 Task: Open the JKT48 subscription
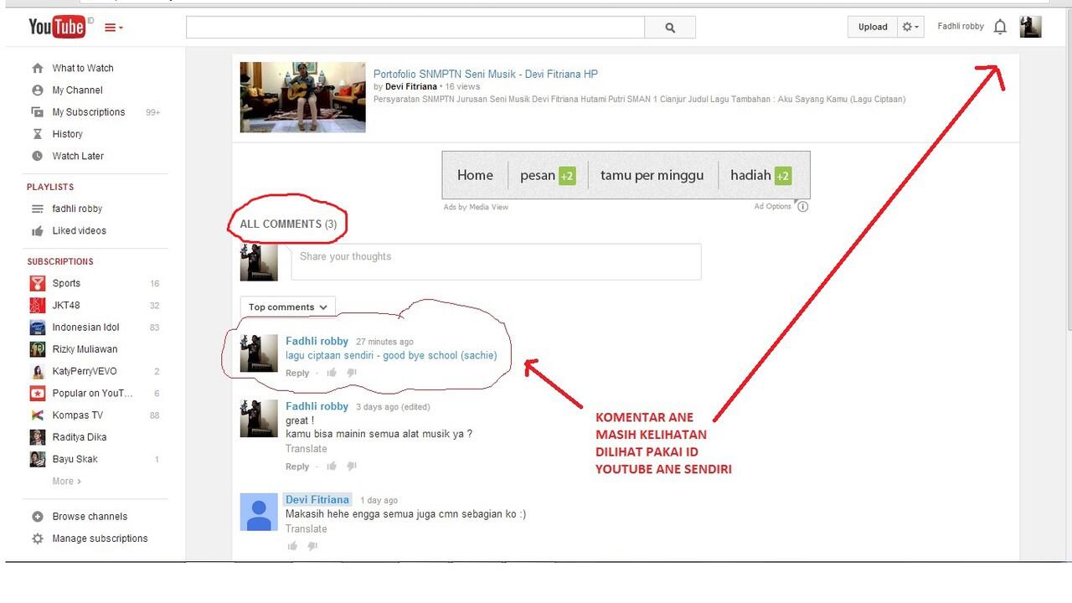pos(66,306)
